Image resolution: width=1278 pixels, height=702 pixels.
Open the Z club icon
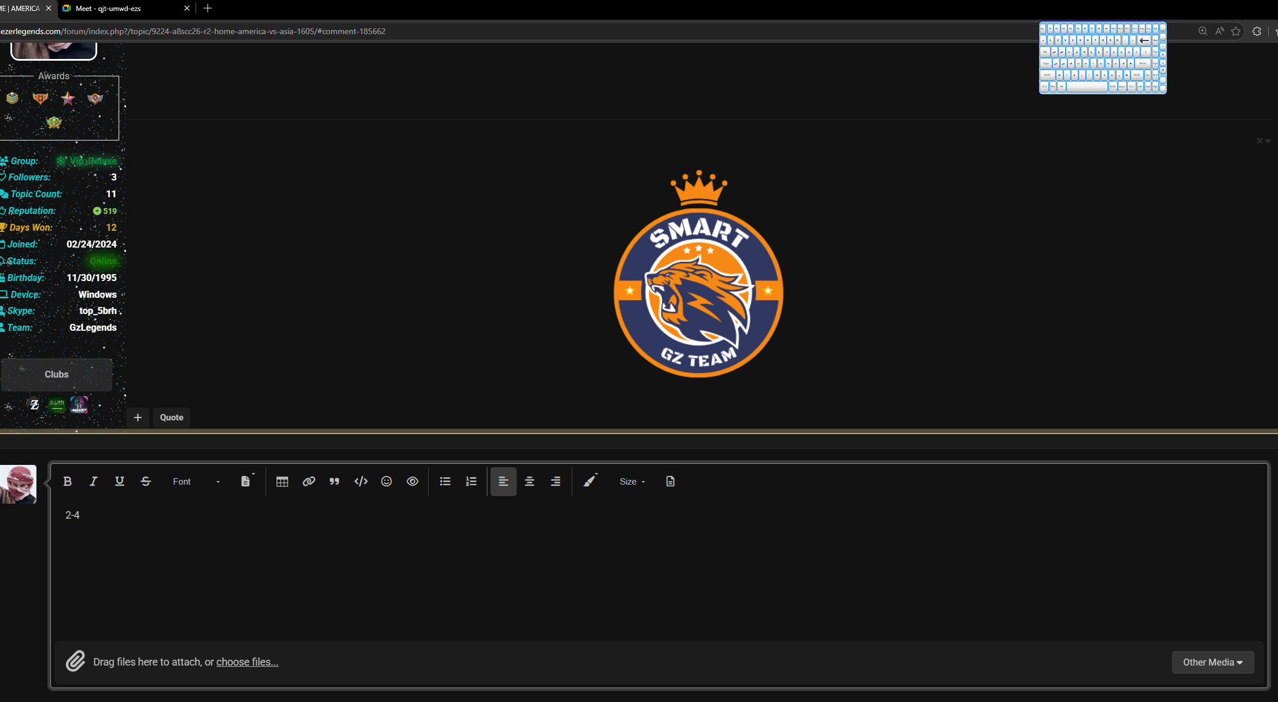point(34,404)
